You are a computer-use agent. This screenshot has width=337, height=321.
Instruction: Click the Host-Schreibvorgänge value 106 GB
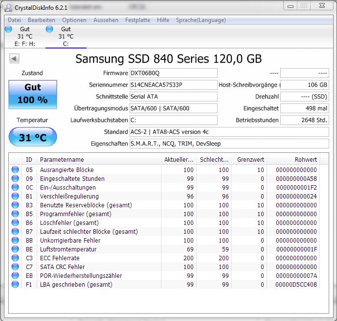305,85
